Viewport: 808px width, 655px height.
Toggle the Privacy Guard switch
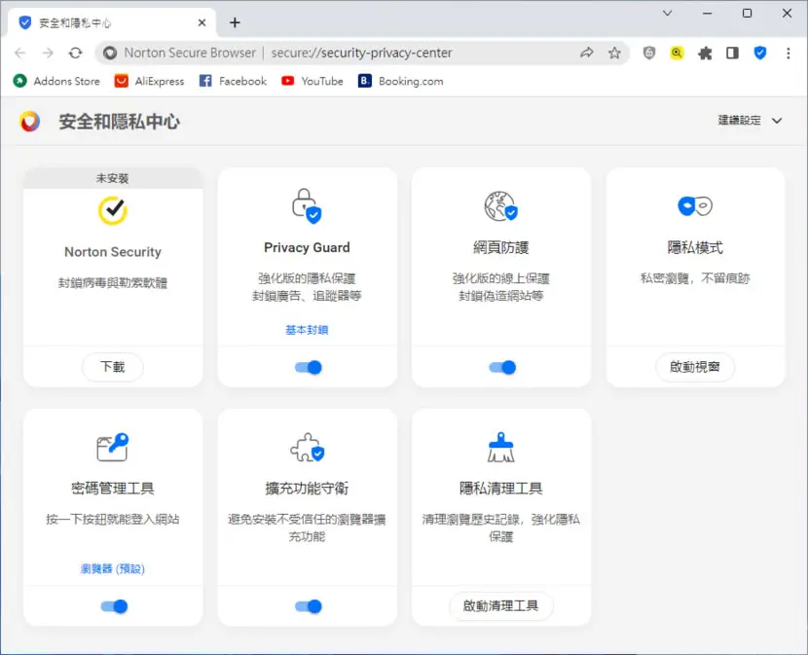coord(309,368)
